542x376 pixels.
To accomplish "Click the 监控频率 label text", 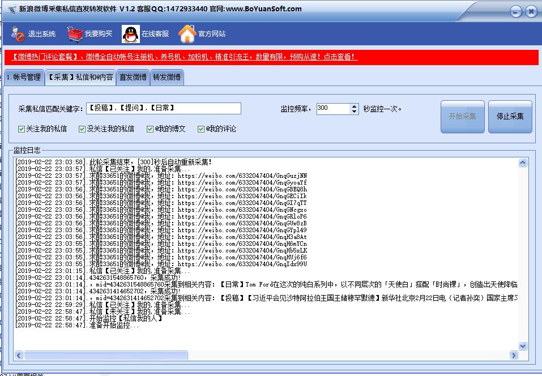I will pos(296,109).
